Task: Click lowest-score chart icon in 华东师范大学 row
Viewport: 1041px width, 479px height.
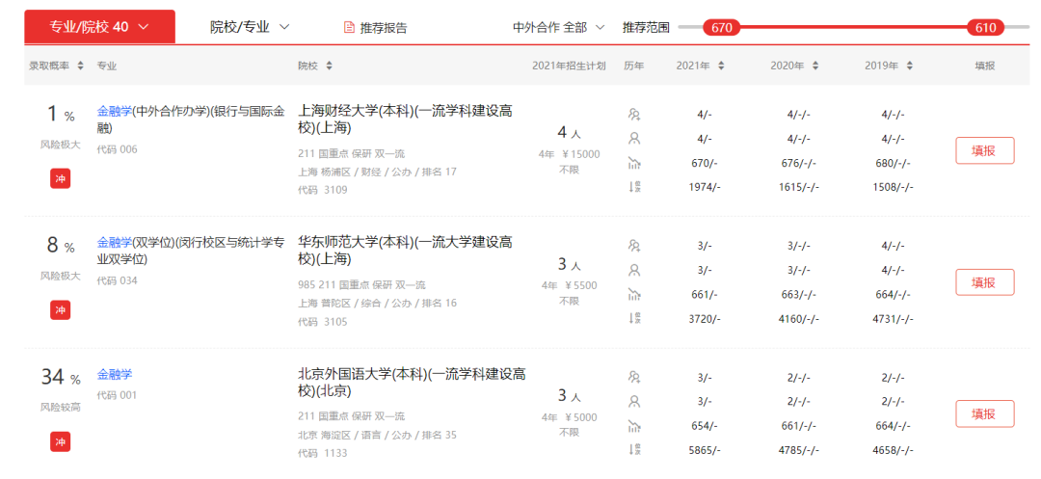Action: 634,294
